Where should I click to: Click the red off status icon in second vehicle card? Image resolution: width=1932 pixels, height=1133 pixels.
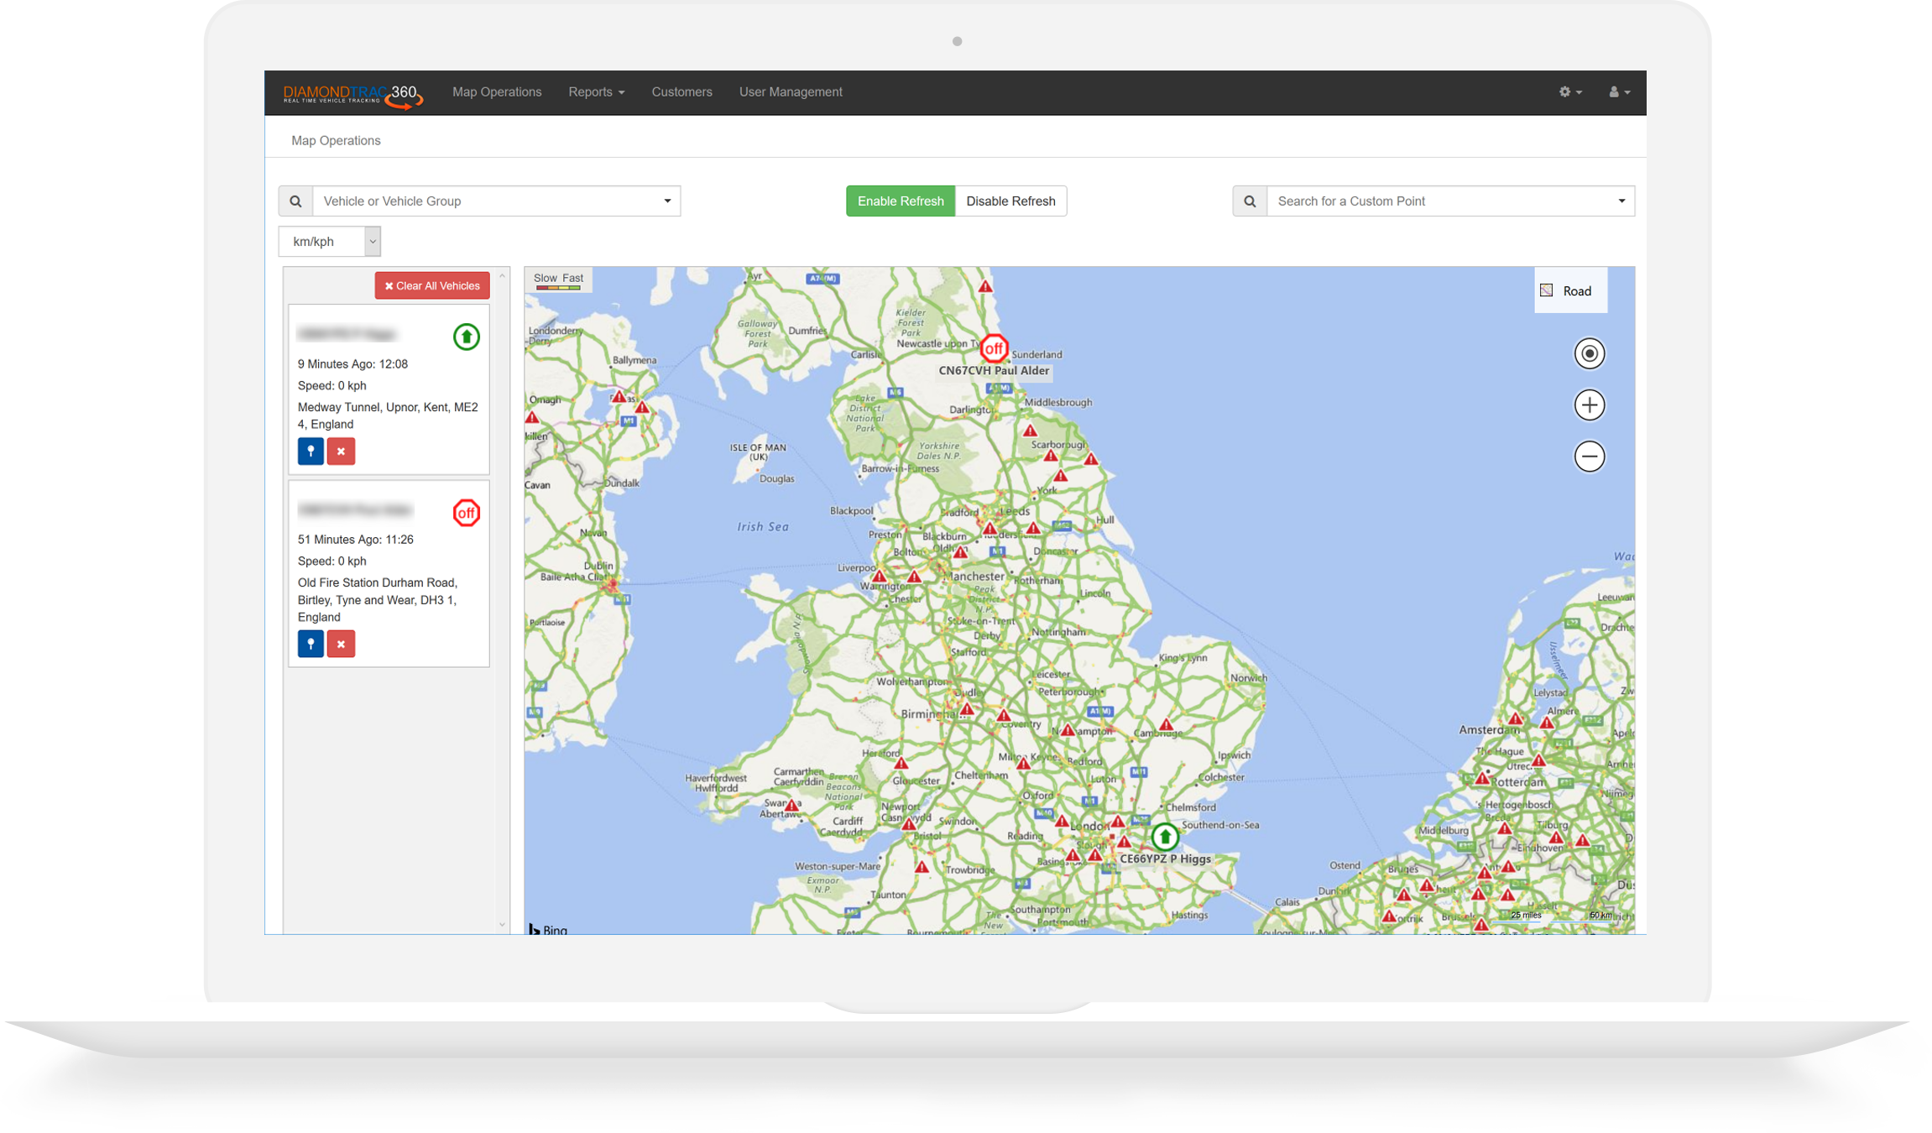(467, 513)
